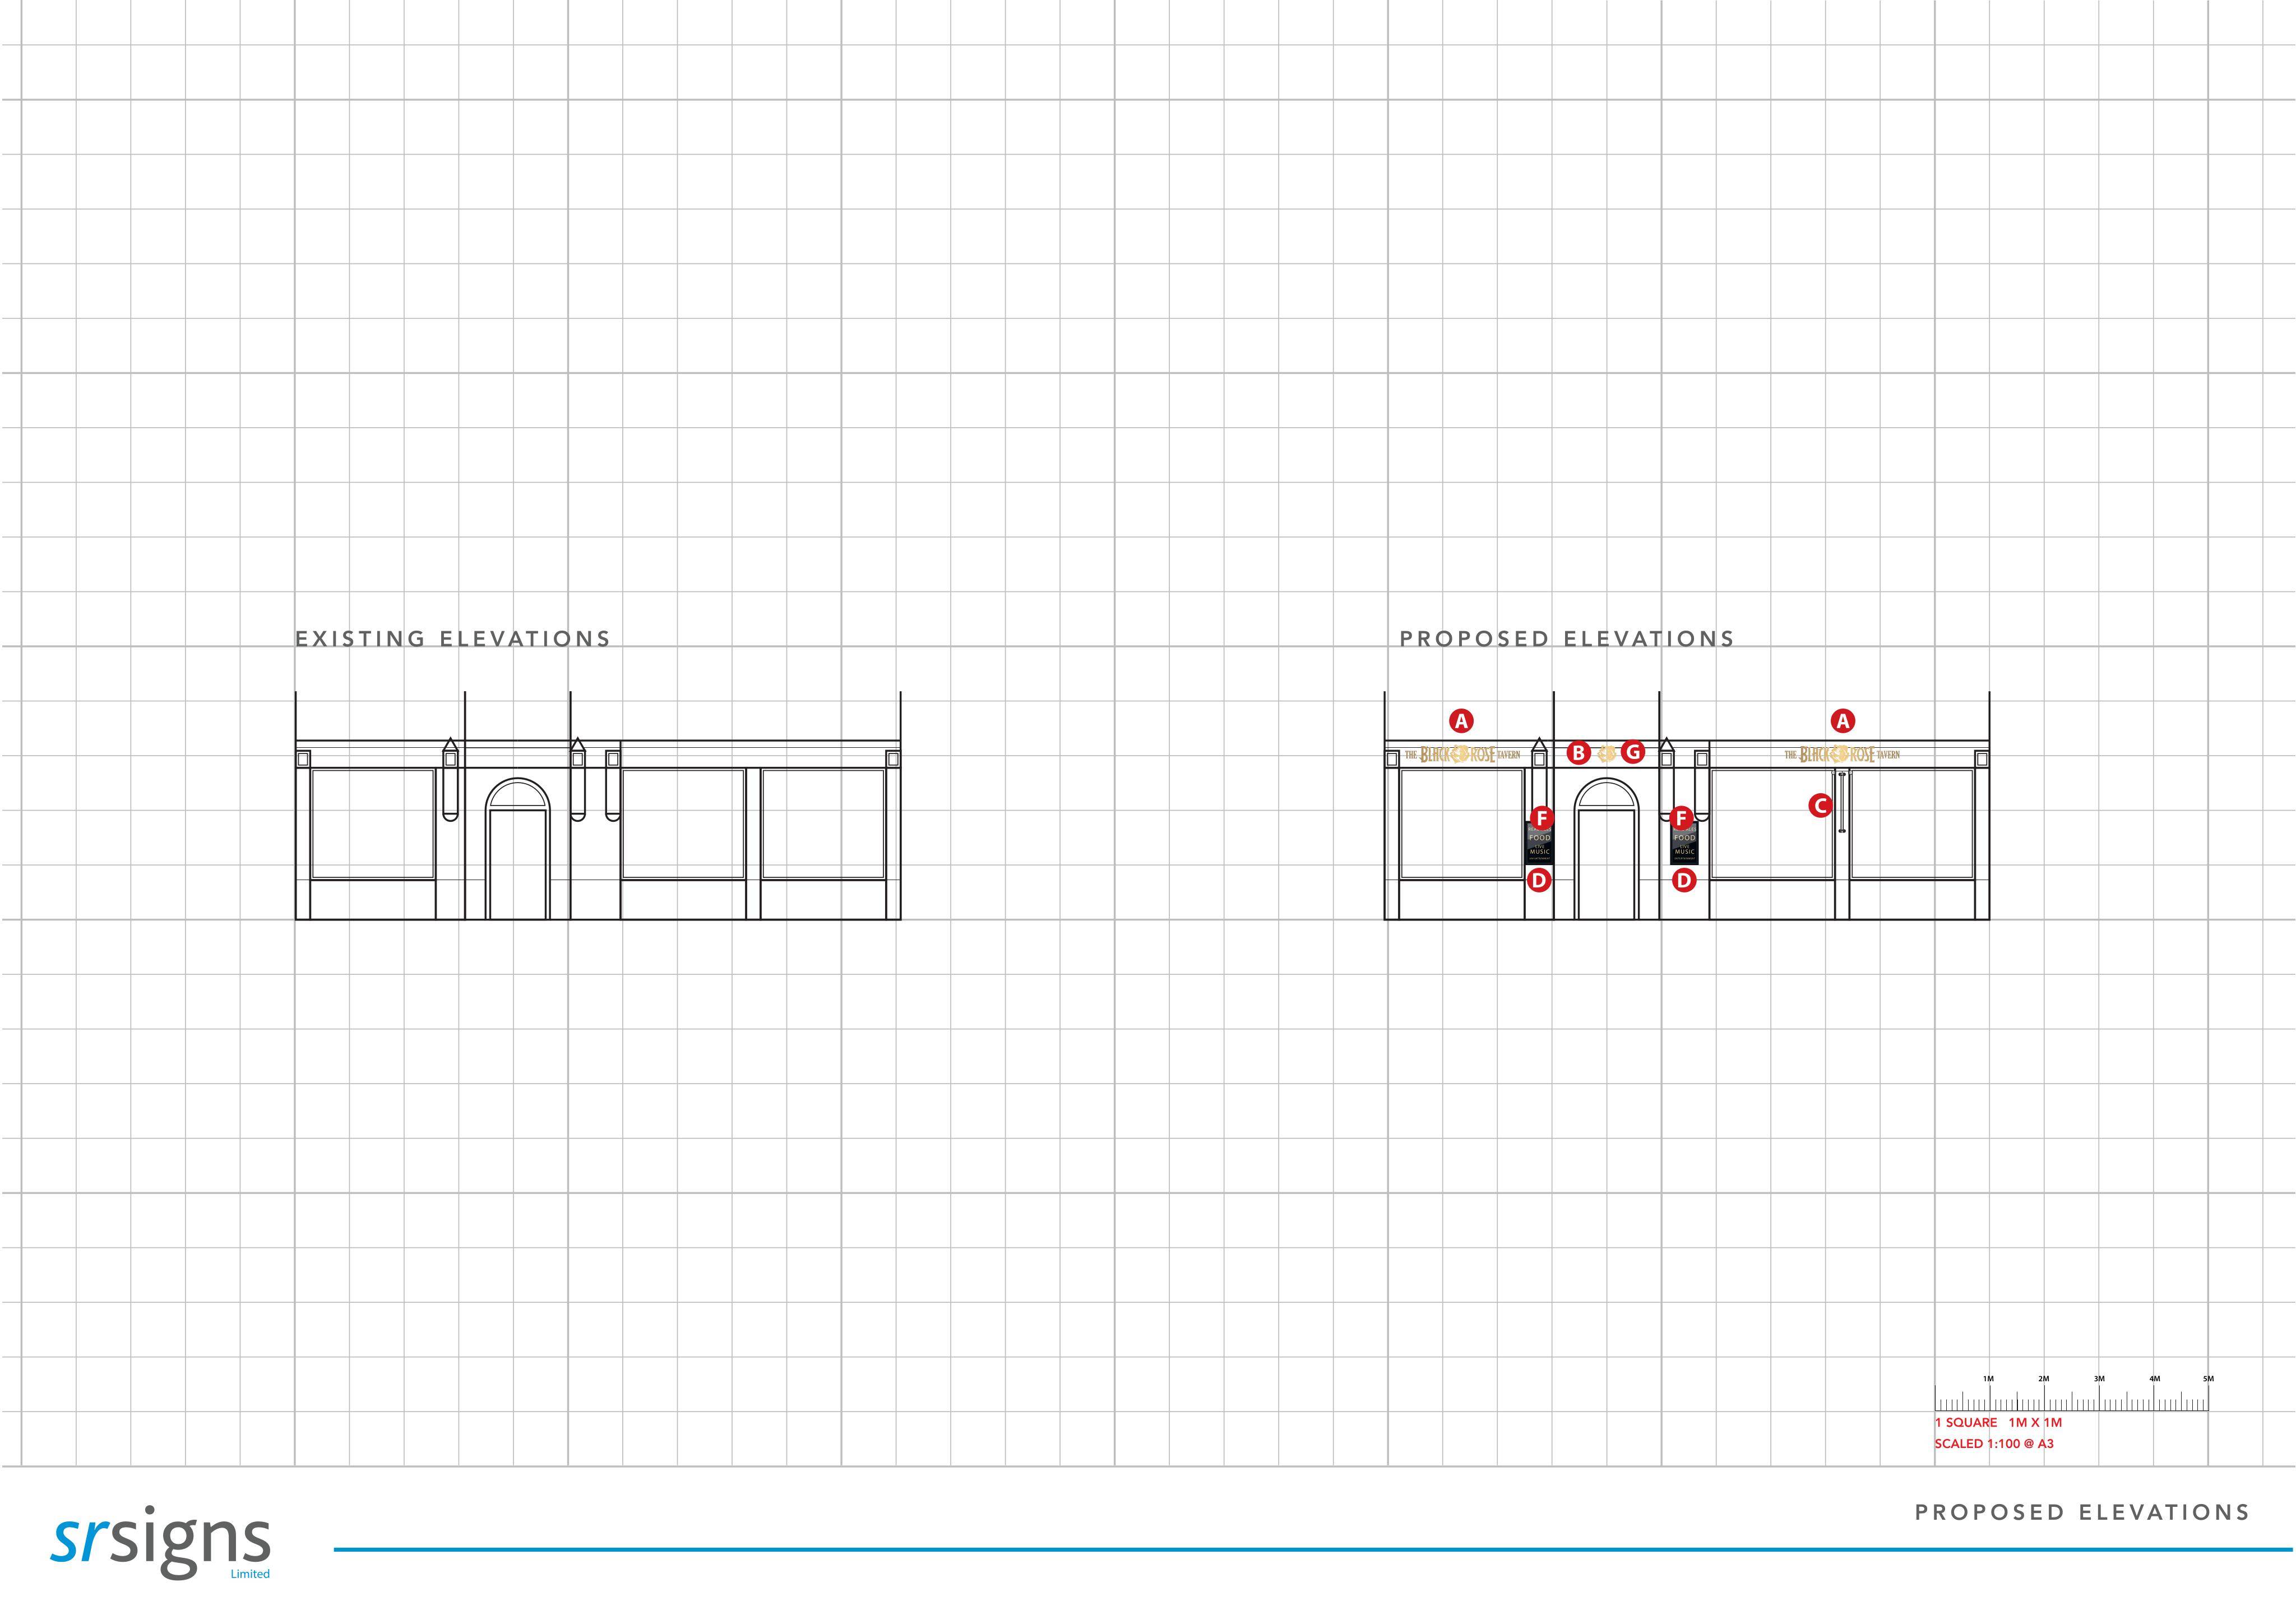Image resolution: width=2296 pixels, height=1624 pixels.
Task: Click the 4M label on the scale bar
Action: pyautogui.click(x=2155, y=1379)
